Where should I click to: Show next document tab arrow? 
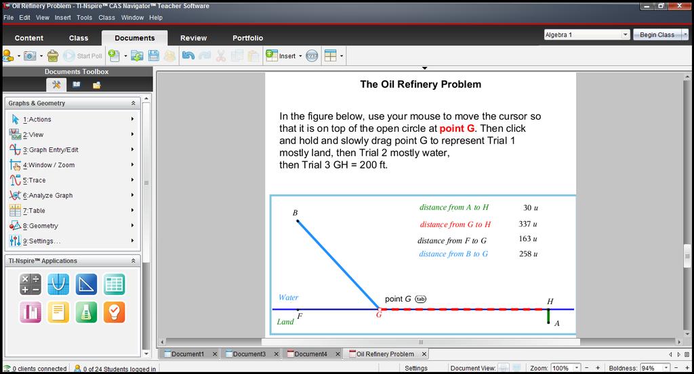tap(679, 354)
